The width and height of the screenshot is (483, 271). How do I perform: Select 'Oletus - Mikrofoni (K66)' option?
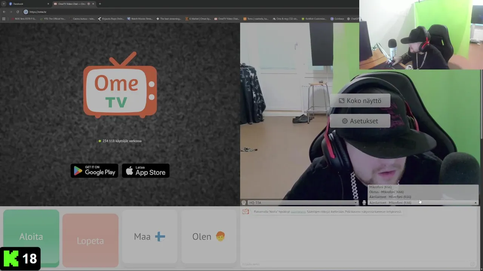point(386,192)
